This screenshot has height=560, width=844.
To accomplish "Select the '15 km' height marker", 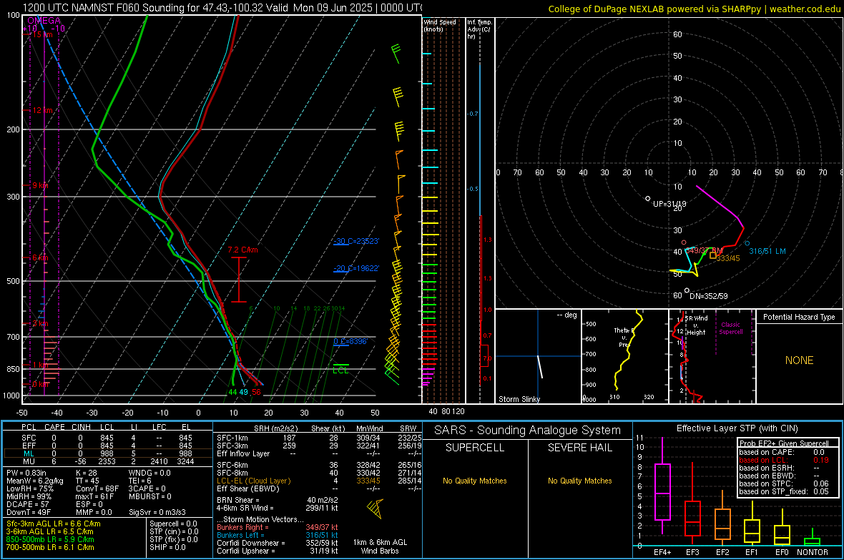I will [41, 34].
